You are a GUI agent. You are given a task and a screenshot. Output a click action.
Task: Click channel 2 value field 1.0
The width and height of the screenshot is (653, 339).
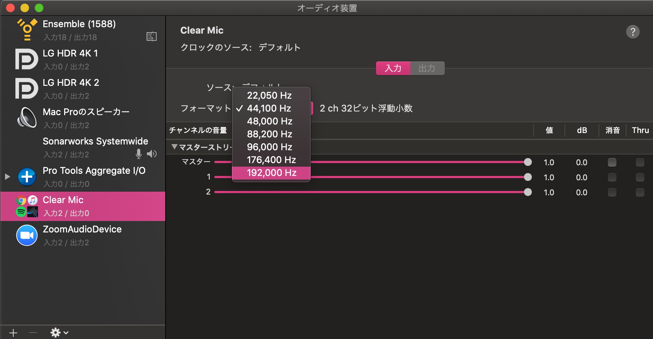coord(549,192)
